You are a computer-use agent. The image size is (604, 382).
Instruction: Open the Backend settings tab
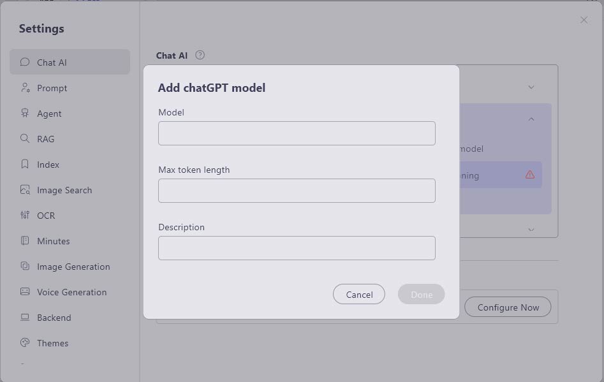tap(70, 318)
